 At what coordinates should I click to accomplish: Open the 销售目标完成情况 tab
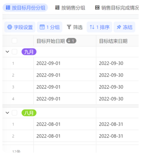(117, 8)
